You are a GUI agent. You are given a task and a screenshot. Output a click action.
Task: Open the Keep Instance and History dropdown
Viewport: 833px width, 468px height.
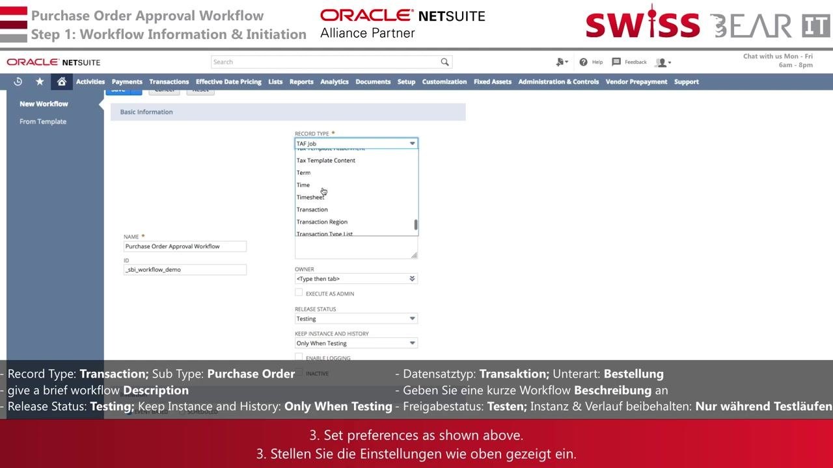pos(356,343)
